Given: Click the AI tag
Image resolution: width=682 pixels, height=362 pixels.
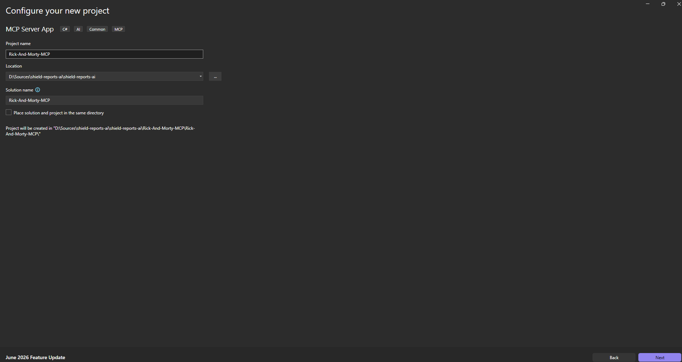Looking at the screenshot, I should (78, 29).
